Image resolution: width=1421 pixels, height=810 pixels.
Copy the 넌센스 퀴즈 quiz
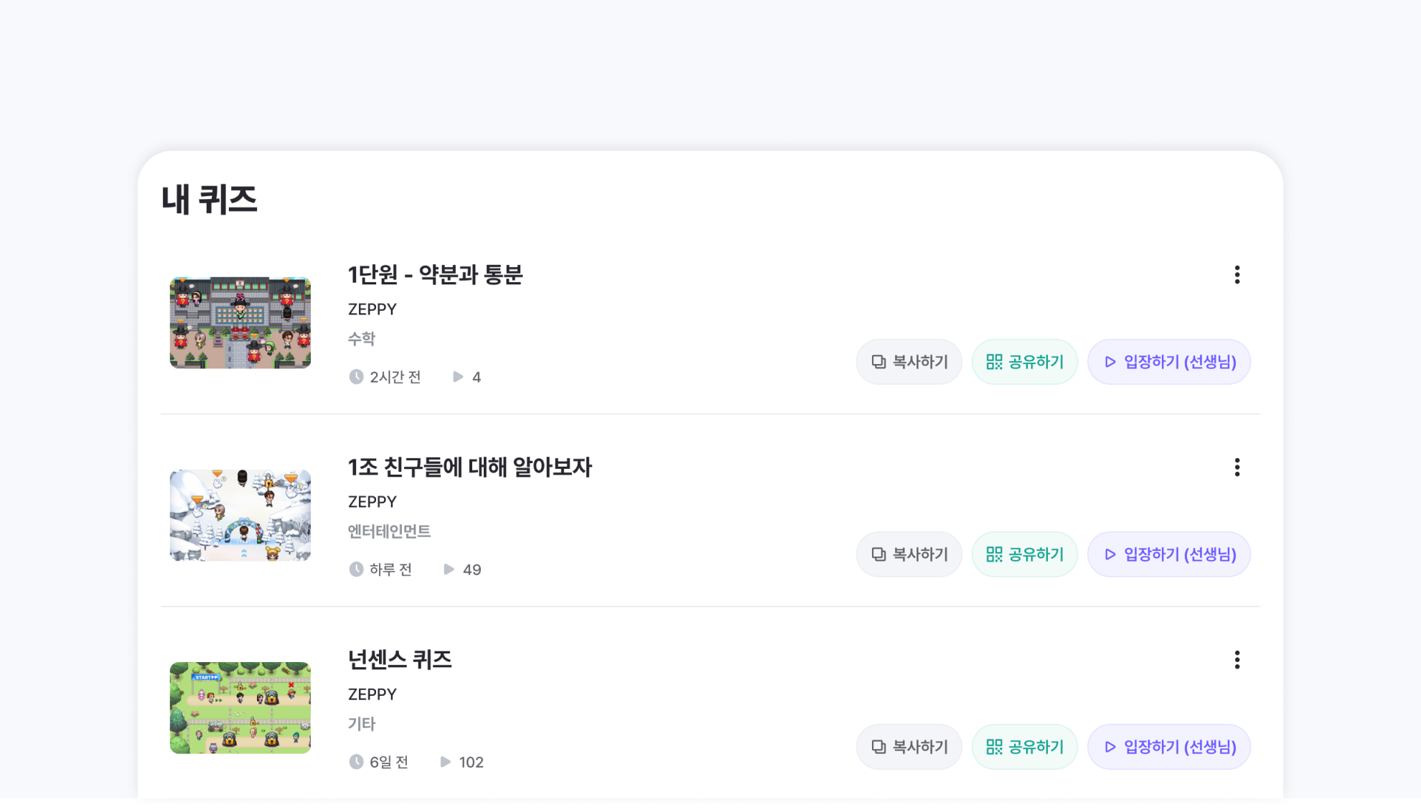pyautogui.click(x=909, y=747)
